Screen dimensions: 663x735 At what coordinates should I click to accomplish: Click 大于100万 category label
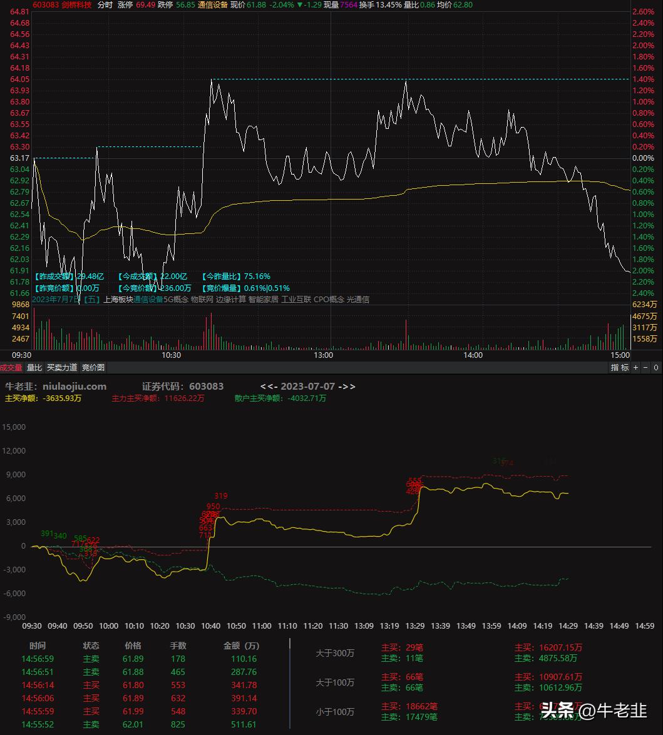click(335, 682)
